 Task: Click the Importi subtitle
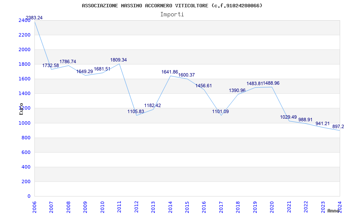click(172, 15)
